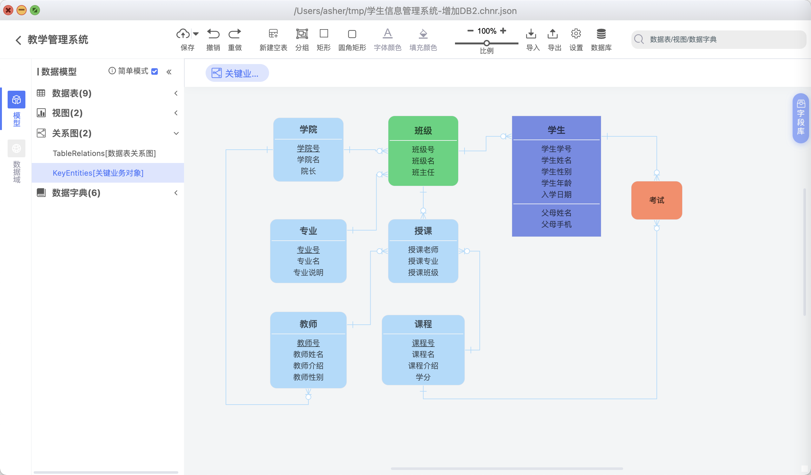This screenshot has height=475, width=811.
Task: Click the 关系图(2) diagram icon
Action: point(41,133)
